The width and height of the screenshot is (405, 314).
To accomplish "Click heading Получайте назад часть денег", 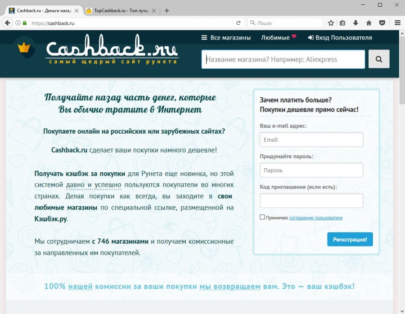I will pos(130,103).
